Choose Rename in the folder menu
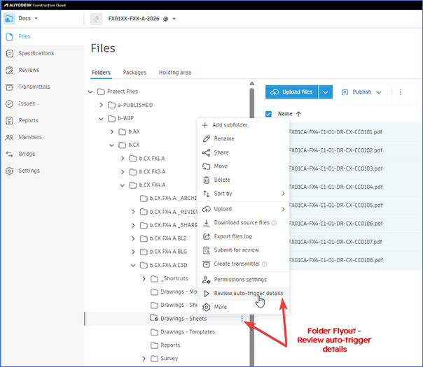 (243, 138)
